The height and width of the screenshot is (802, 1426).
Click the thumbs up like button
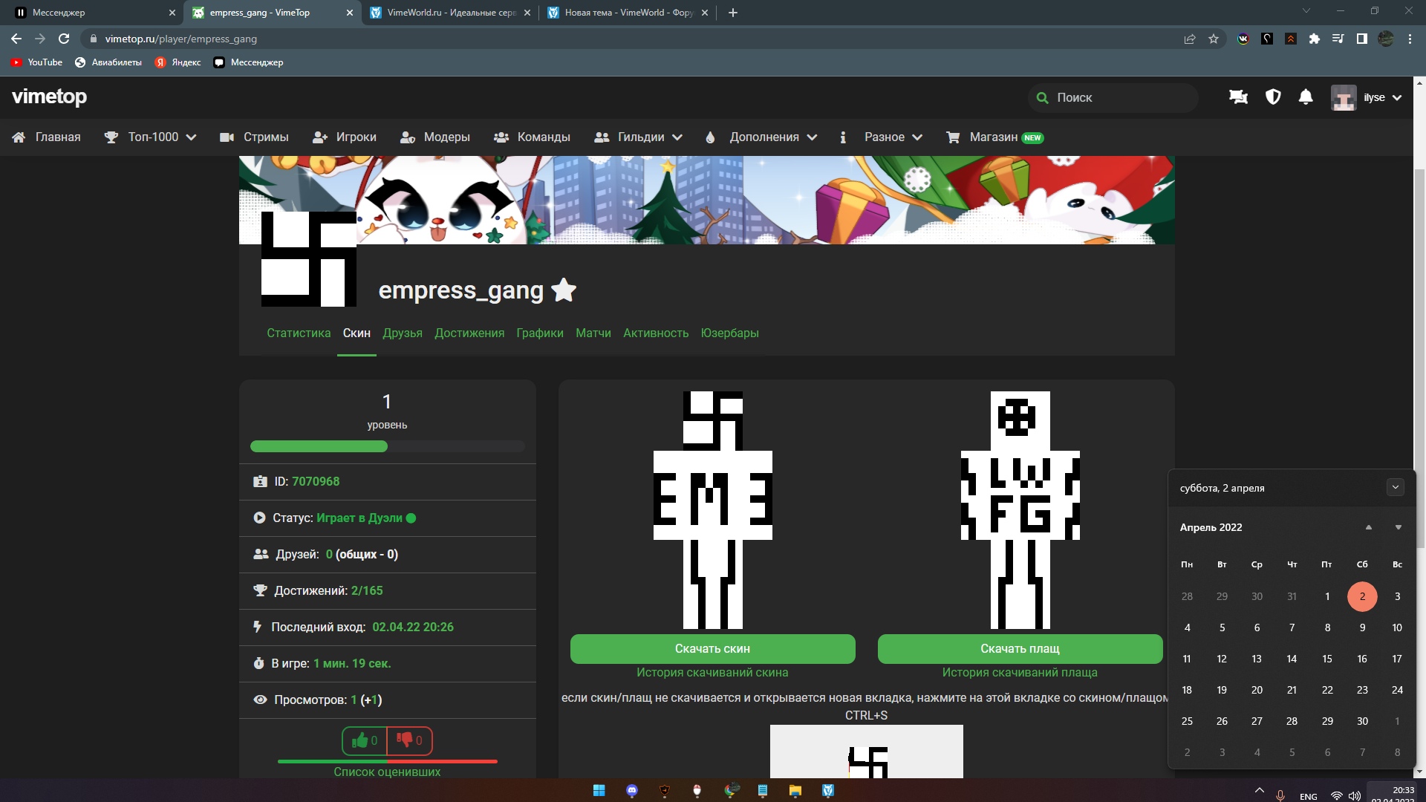365,740
